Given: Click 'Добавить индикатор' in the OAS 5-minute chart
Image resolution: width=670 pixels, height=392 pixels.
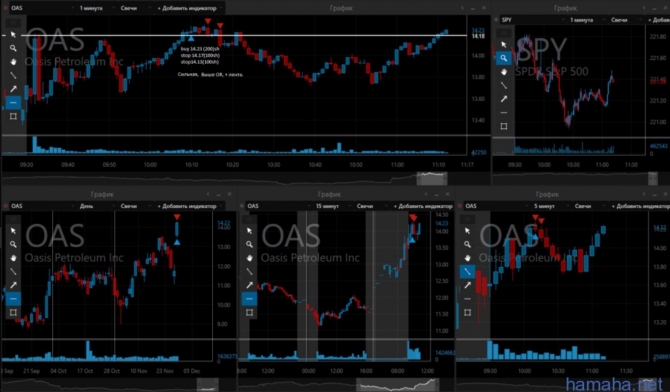Looking at the screenshot, I should pos(640,206).
